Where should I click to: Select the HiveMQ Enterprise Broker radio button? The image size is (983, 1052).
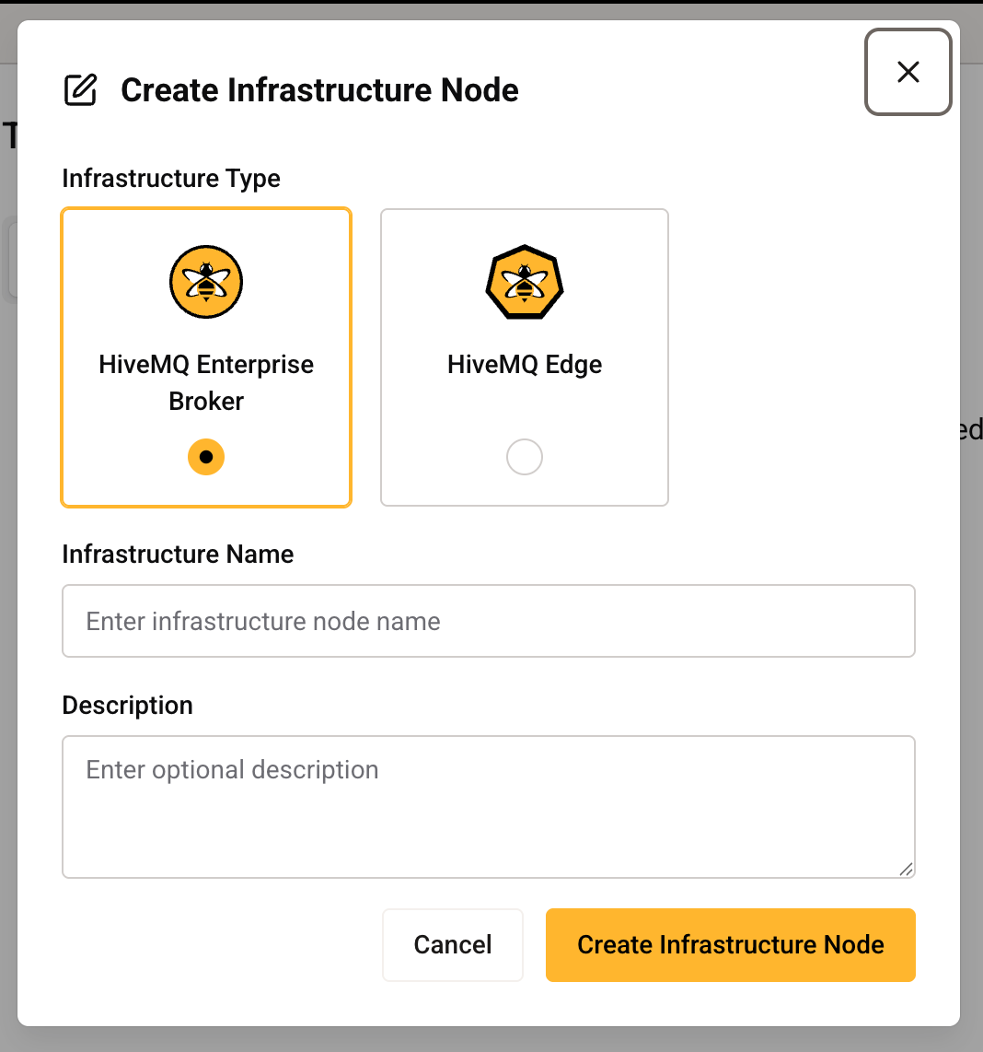coord(206,457)
